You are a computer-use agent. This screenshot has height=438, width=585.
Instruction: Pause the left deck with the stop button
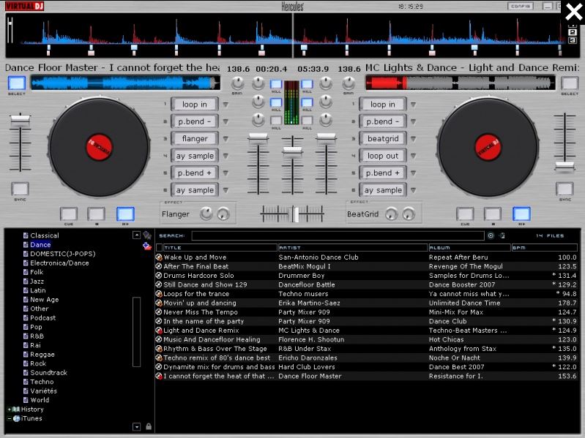point(96,214)
